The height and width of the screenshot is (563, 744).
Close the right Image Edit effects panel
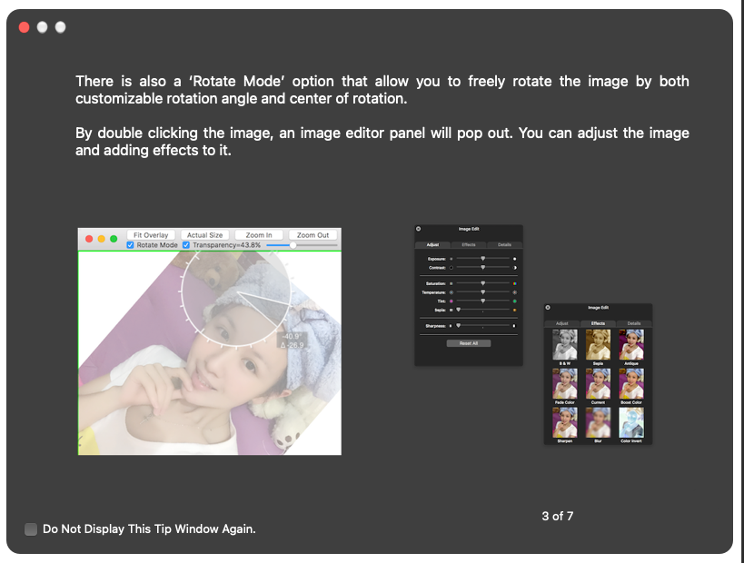point(548,308)
